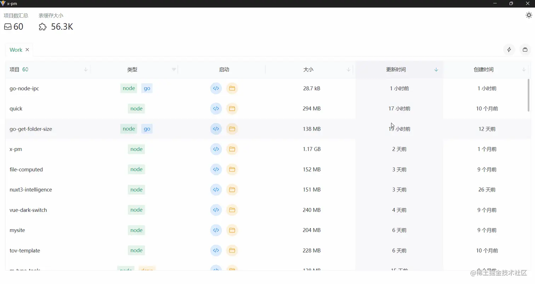Open nuxt3-intelligence folder

[x=232, y=190]
